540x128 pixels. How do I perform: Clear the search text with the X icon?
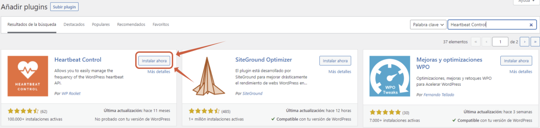pos(531,25)
